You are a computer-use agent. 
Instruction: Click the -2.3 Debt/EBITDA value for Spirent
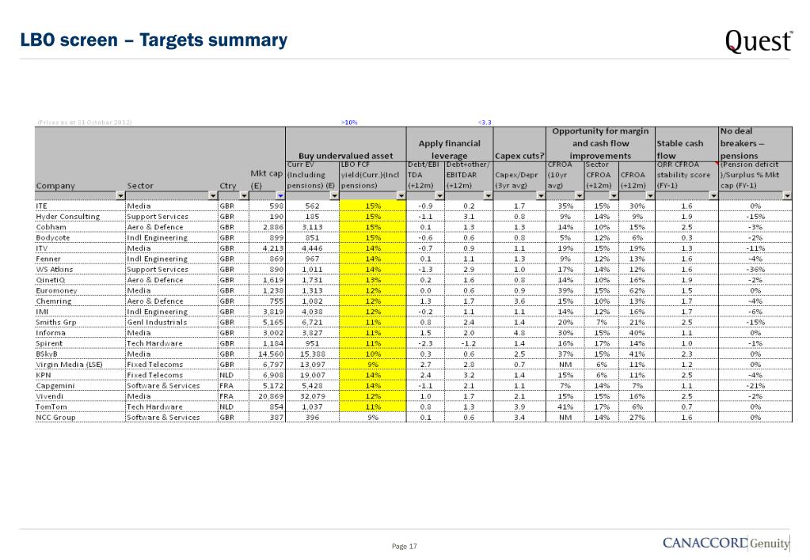click(x=425, y=343)
